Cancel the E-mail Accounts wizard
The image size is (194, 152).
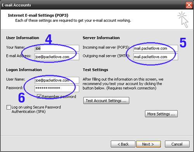click(x=177, y=144)
